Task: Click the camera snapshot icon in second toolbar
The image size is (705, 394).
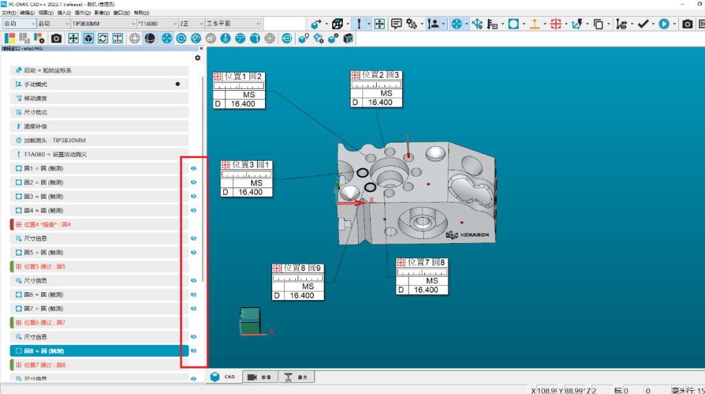Action: point(56,39)
